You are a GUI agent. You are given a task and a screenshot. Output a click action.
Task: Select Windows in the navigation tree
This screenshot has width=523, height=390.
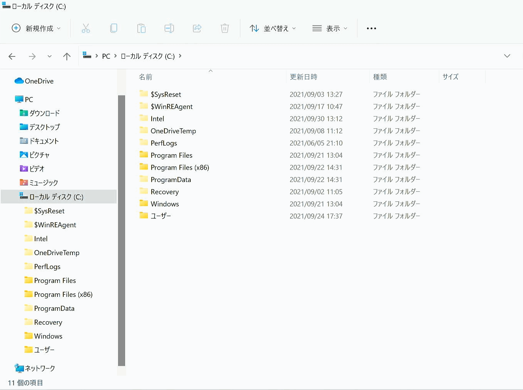[x=43, y=336]
